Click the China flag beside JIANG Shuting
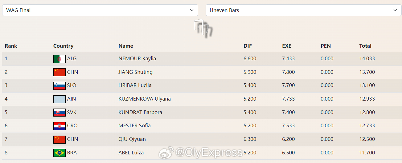402x163 pixels. (59, 72)
